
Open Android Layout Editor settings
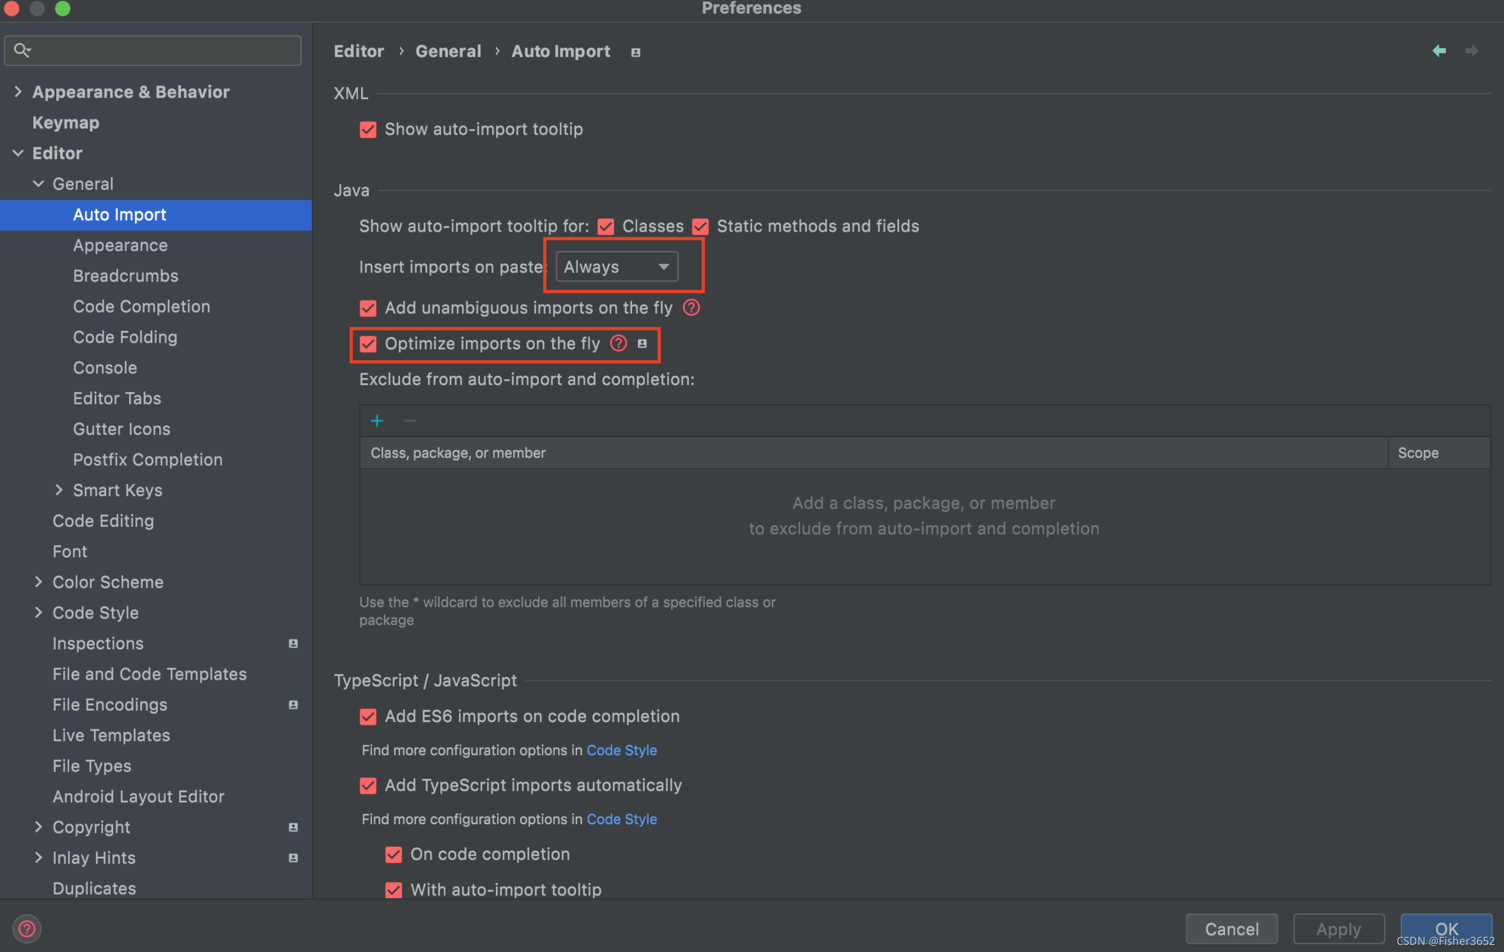pyautogui.click(x=138, y=796)
